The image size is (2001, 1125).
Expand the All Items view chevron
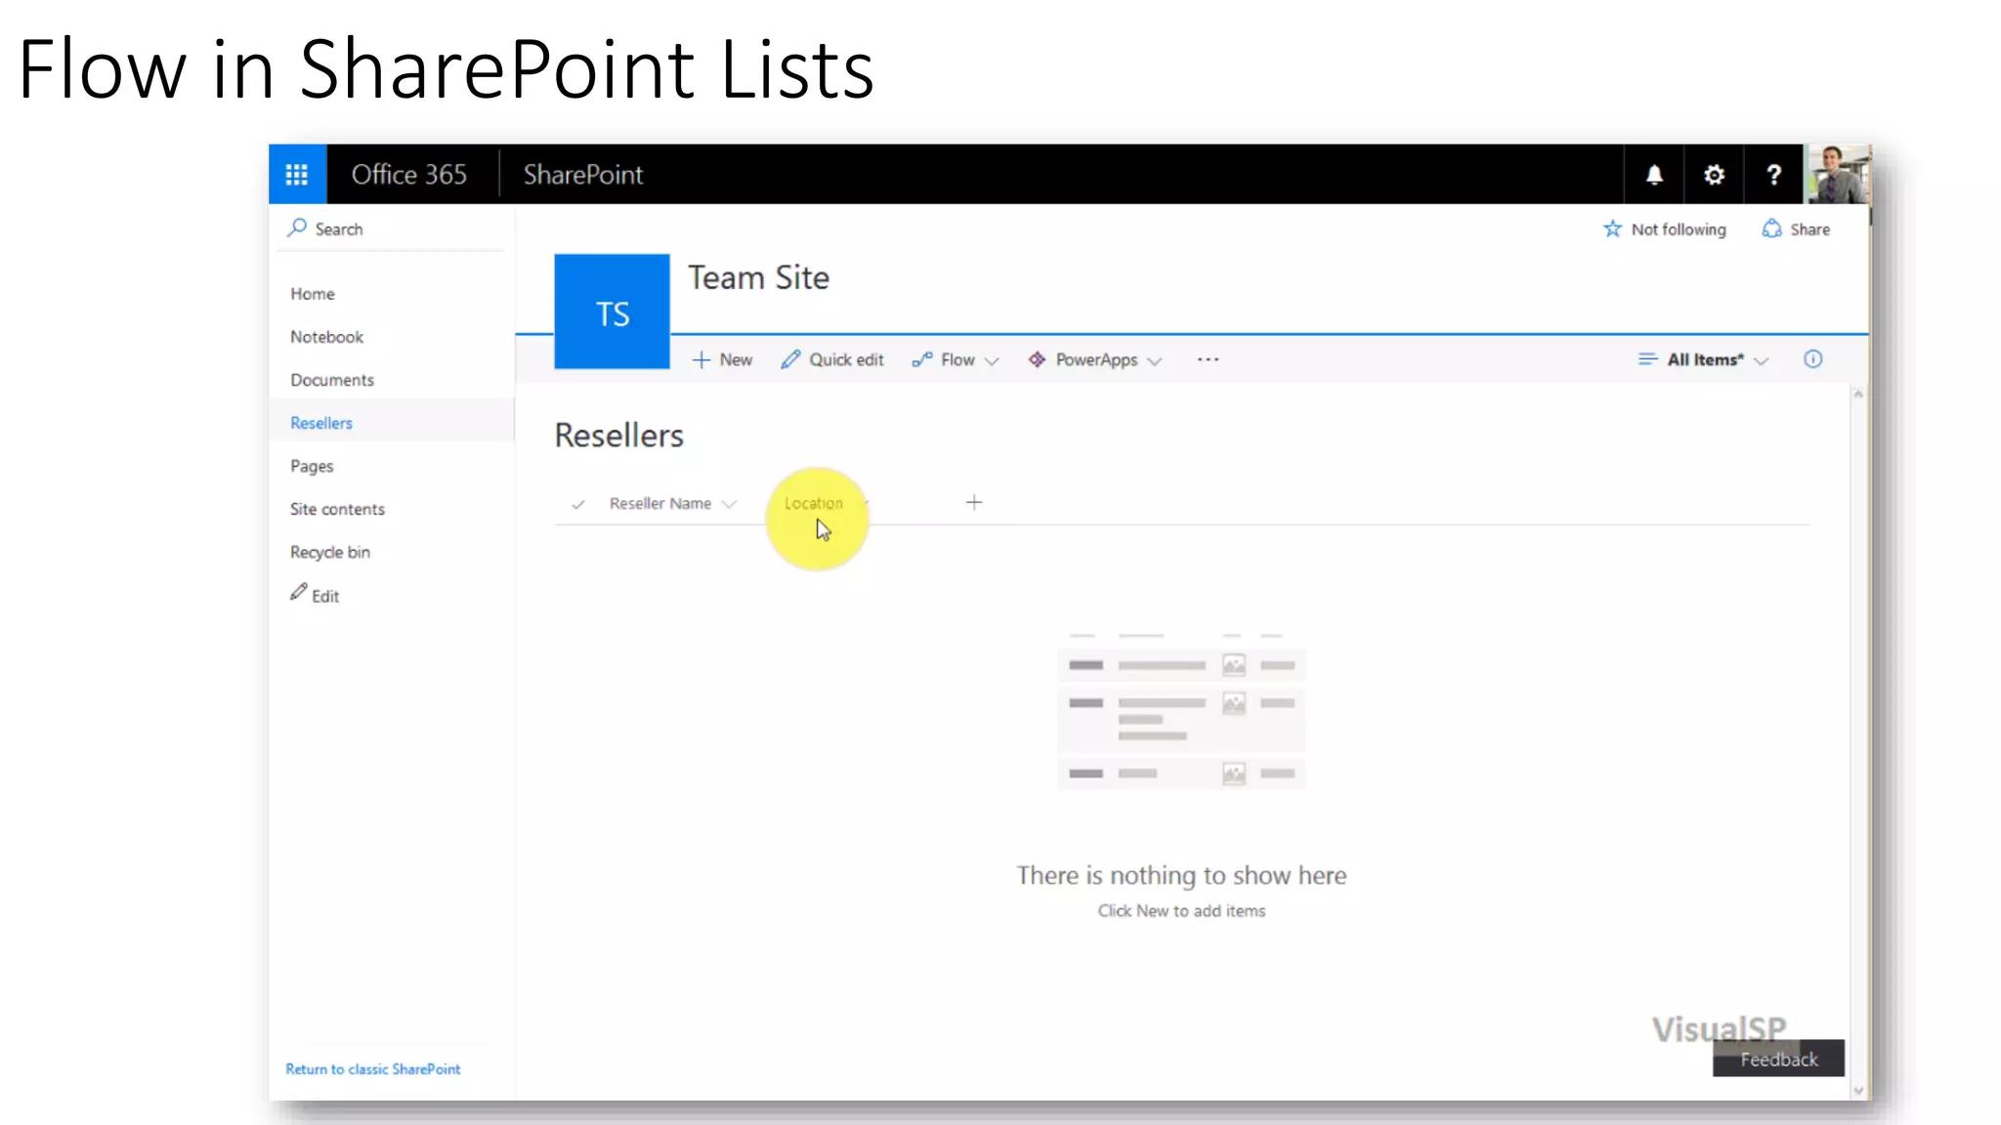click(1762, 361)
